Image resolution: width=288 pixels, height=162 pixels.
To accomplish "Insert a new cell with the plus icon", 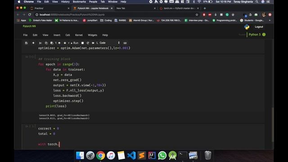I will point(33,43).
